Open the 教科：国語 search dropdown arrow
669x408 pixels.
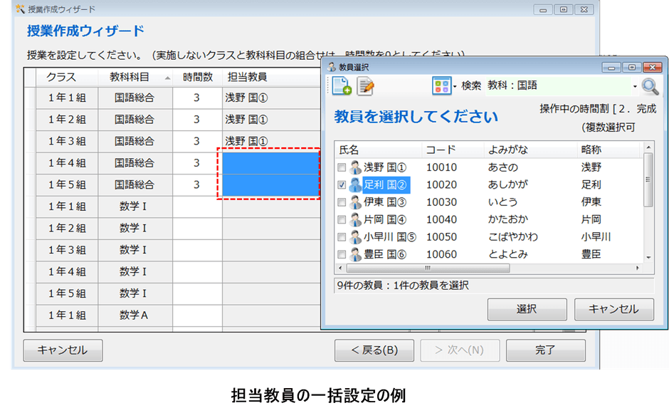(634, 86)
